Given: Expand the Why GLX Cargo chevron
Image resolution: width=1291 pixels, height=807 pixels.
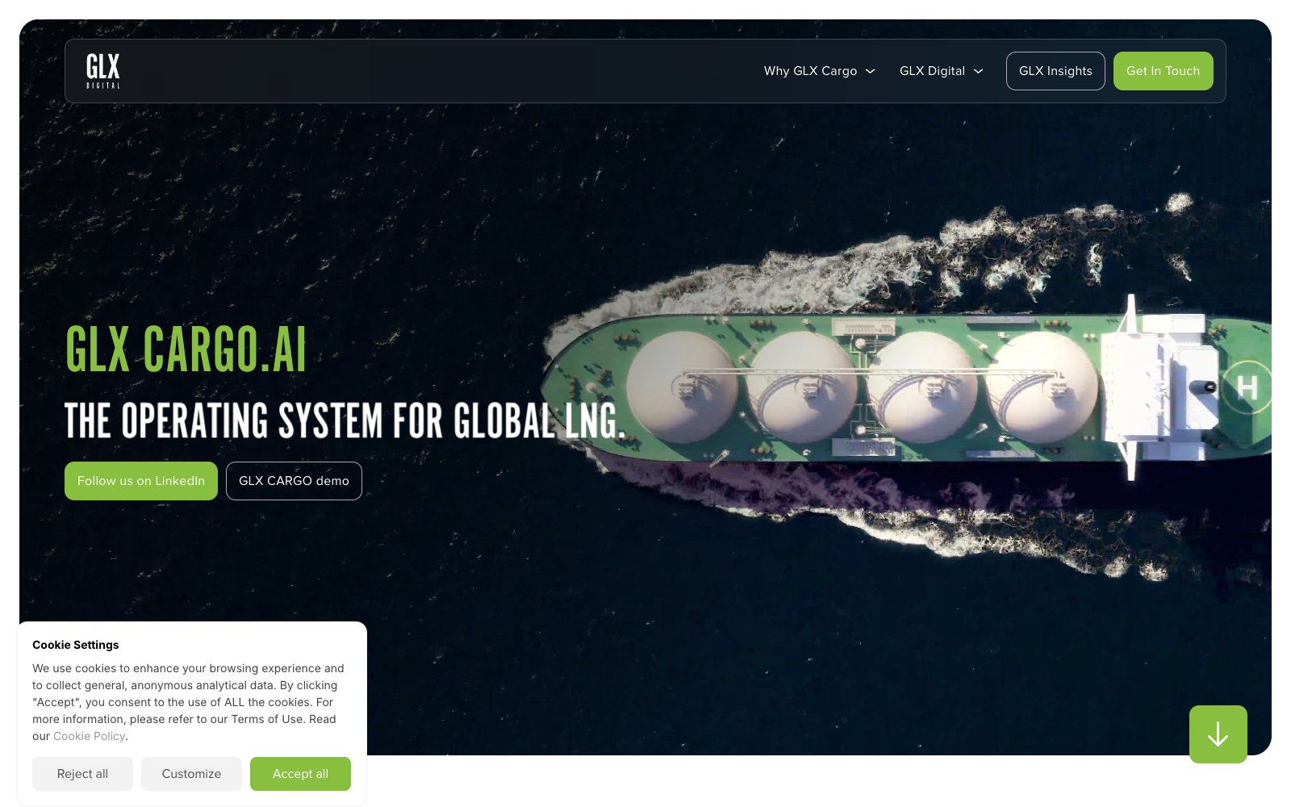Looking at the screenshot, I should (x=871, y=71).
